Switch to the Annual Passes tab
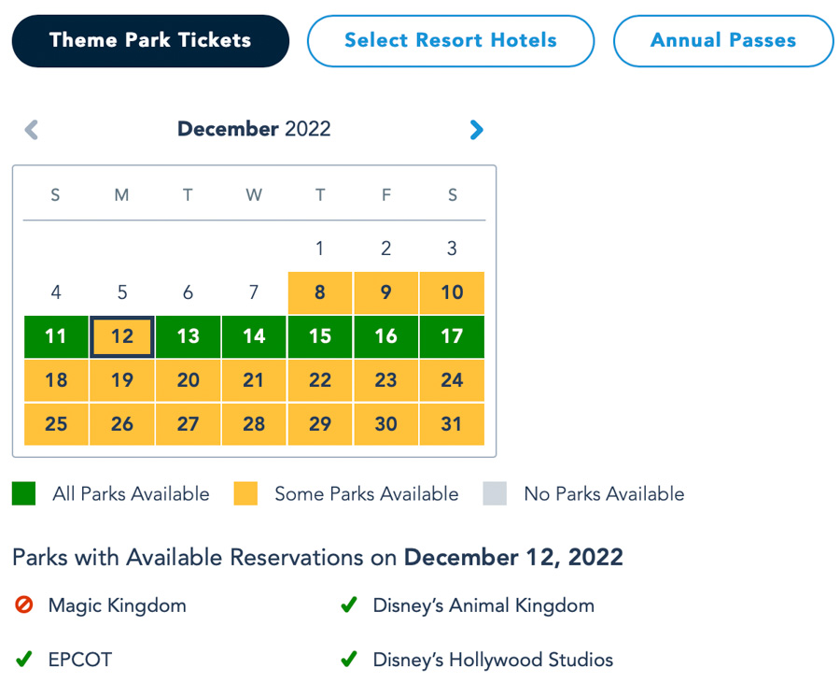This screenshot has height=683, width=840. 722,40
